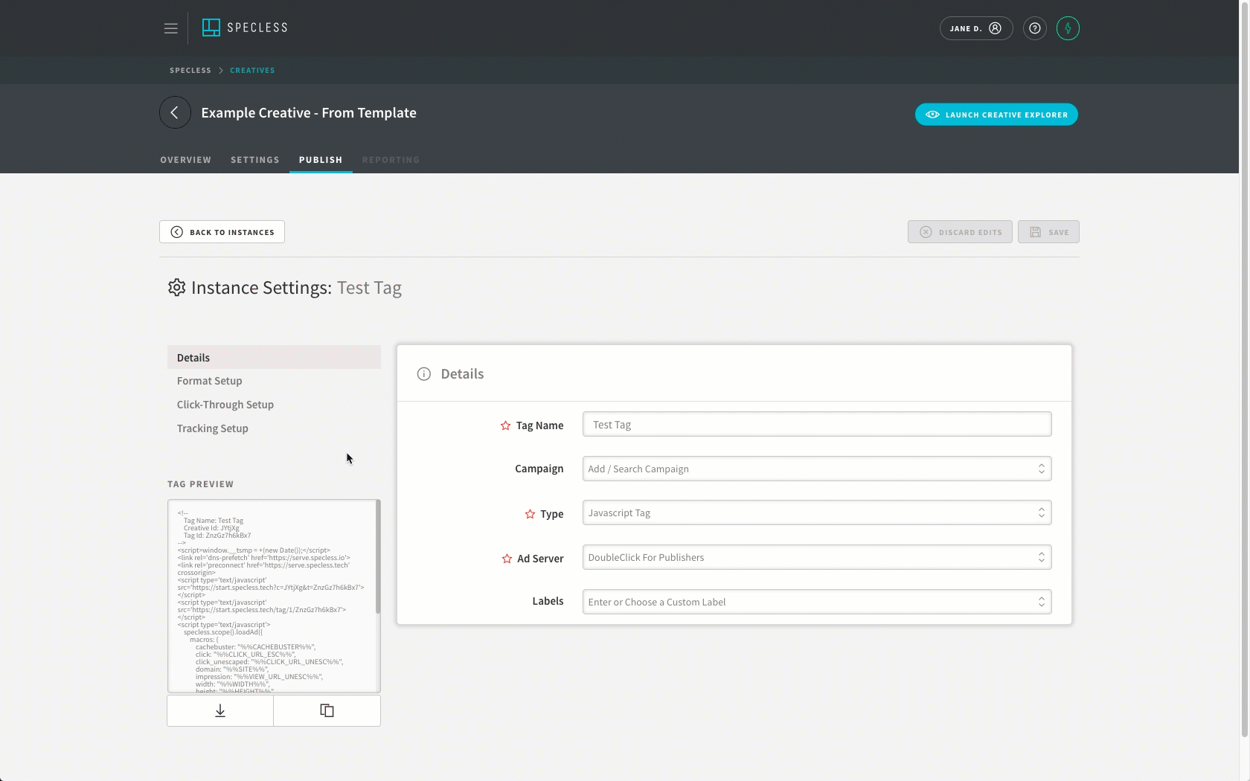Click the green lightning bolt icon
The width and height of the screenshot is (1250, 781).
(x=1068, y=28)
